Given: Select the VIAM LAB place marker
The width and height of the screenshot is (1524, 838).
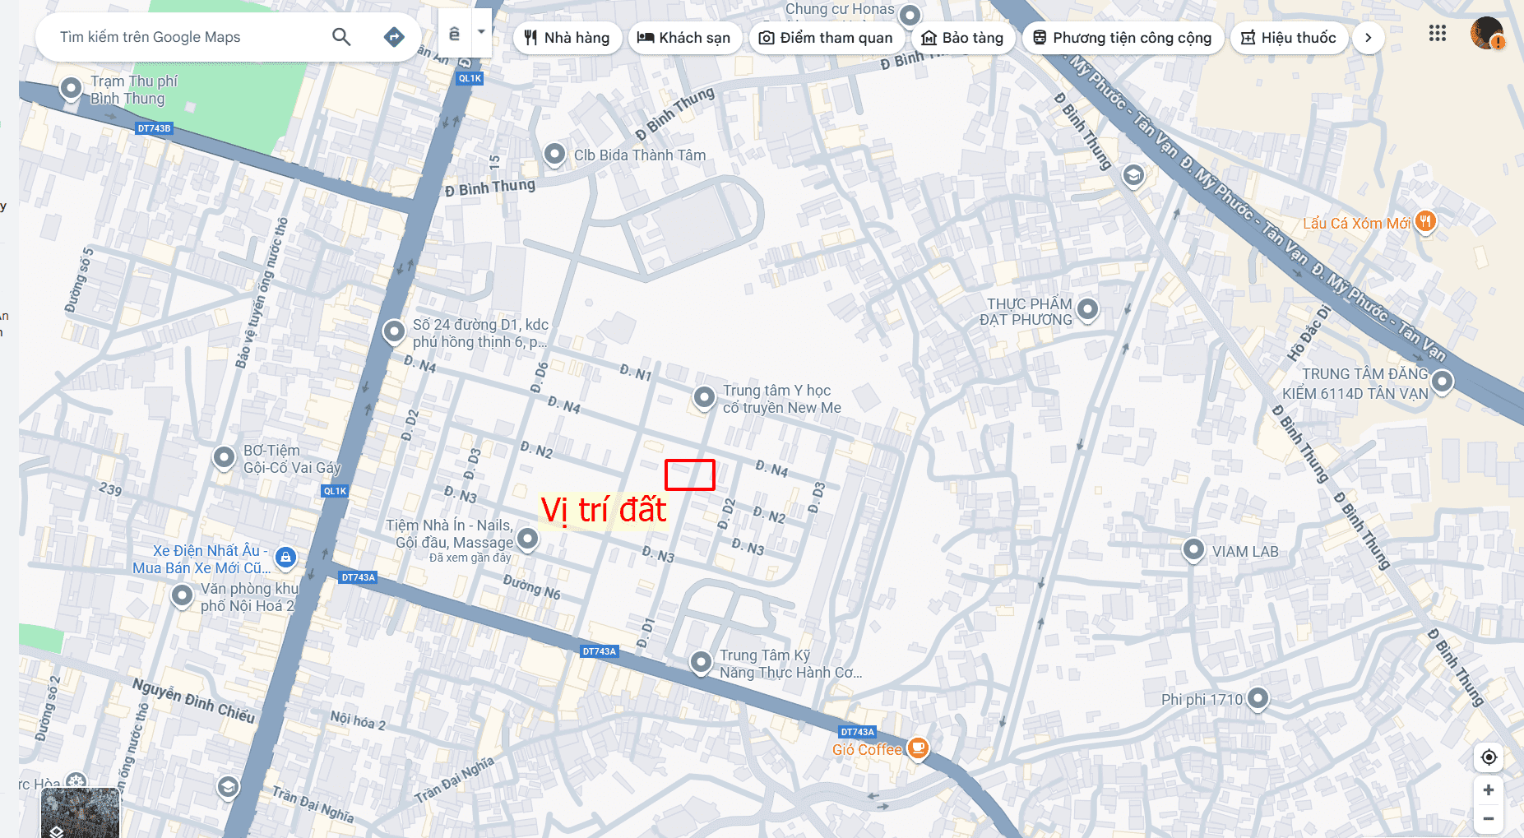Looking at the screenshot, I should click(x=1193, y=549).
